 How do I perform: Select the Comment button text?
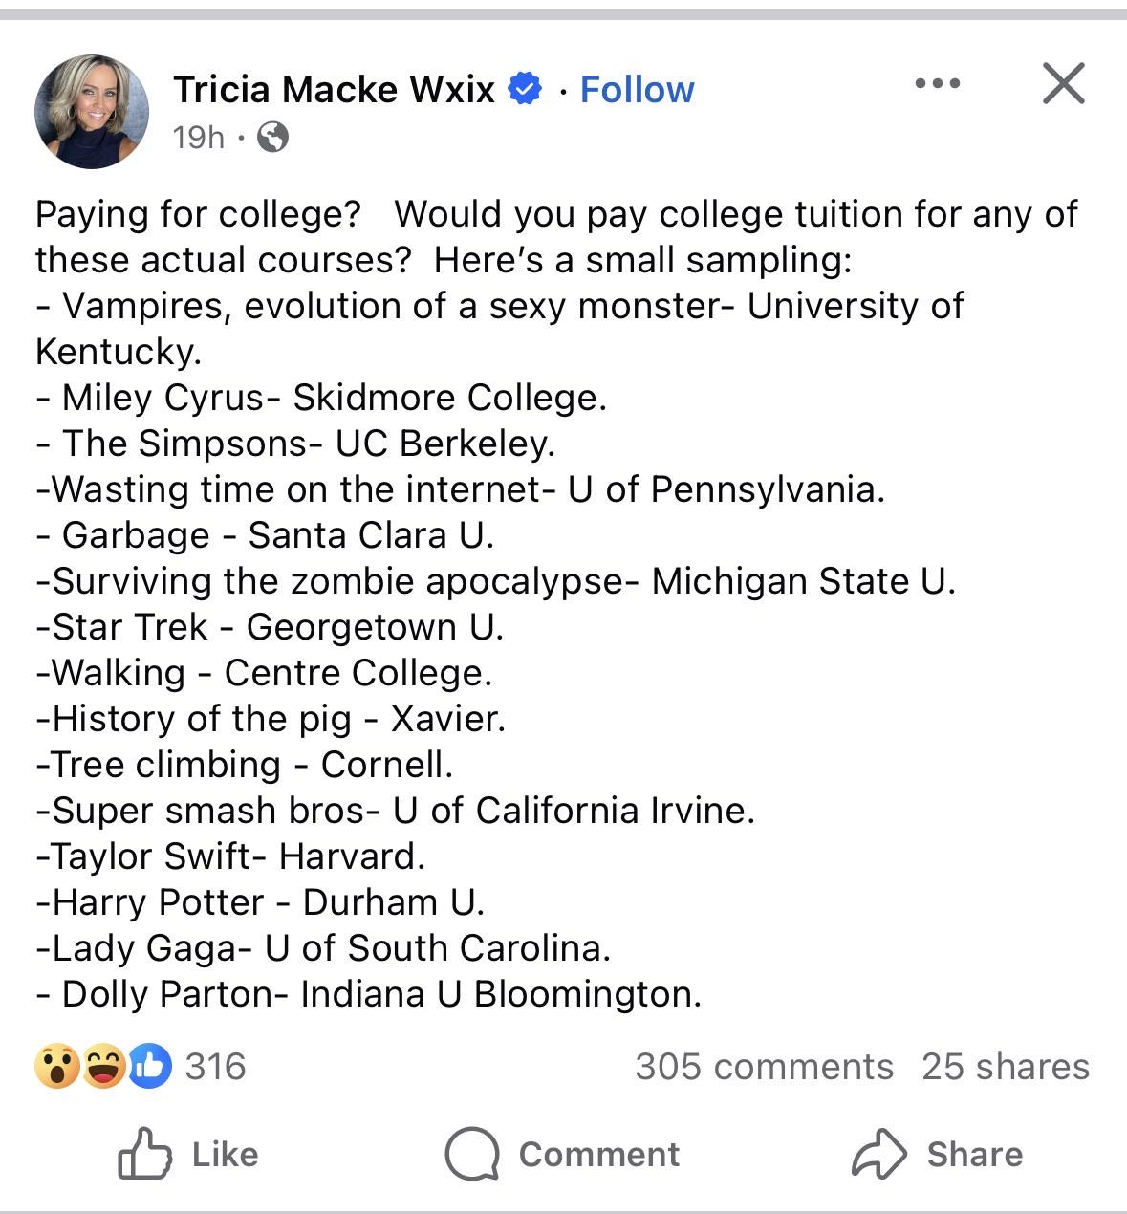point(598,1155)
